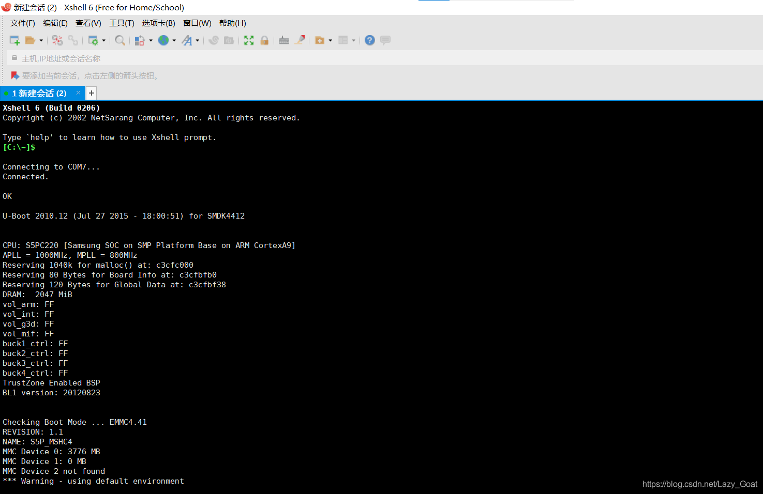Click 'Connecting to COM7...' line
The width and height of the screenshot is (763, 494).
click(51, 167)
